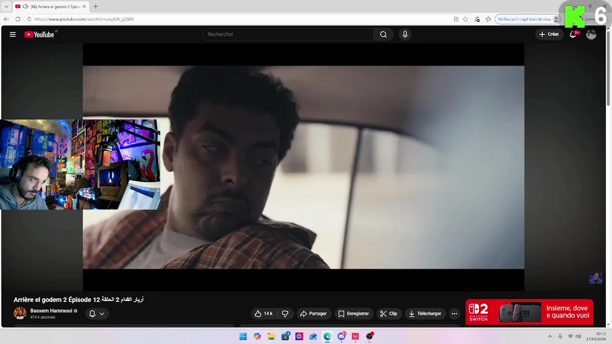Open the account avatar menu
Image resolution: width=612 pixels, height=344 pixels.
click(591, 34)
